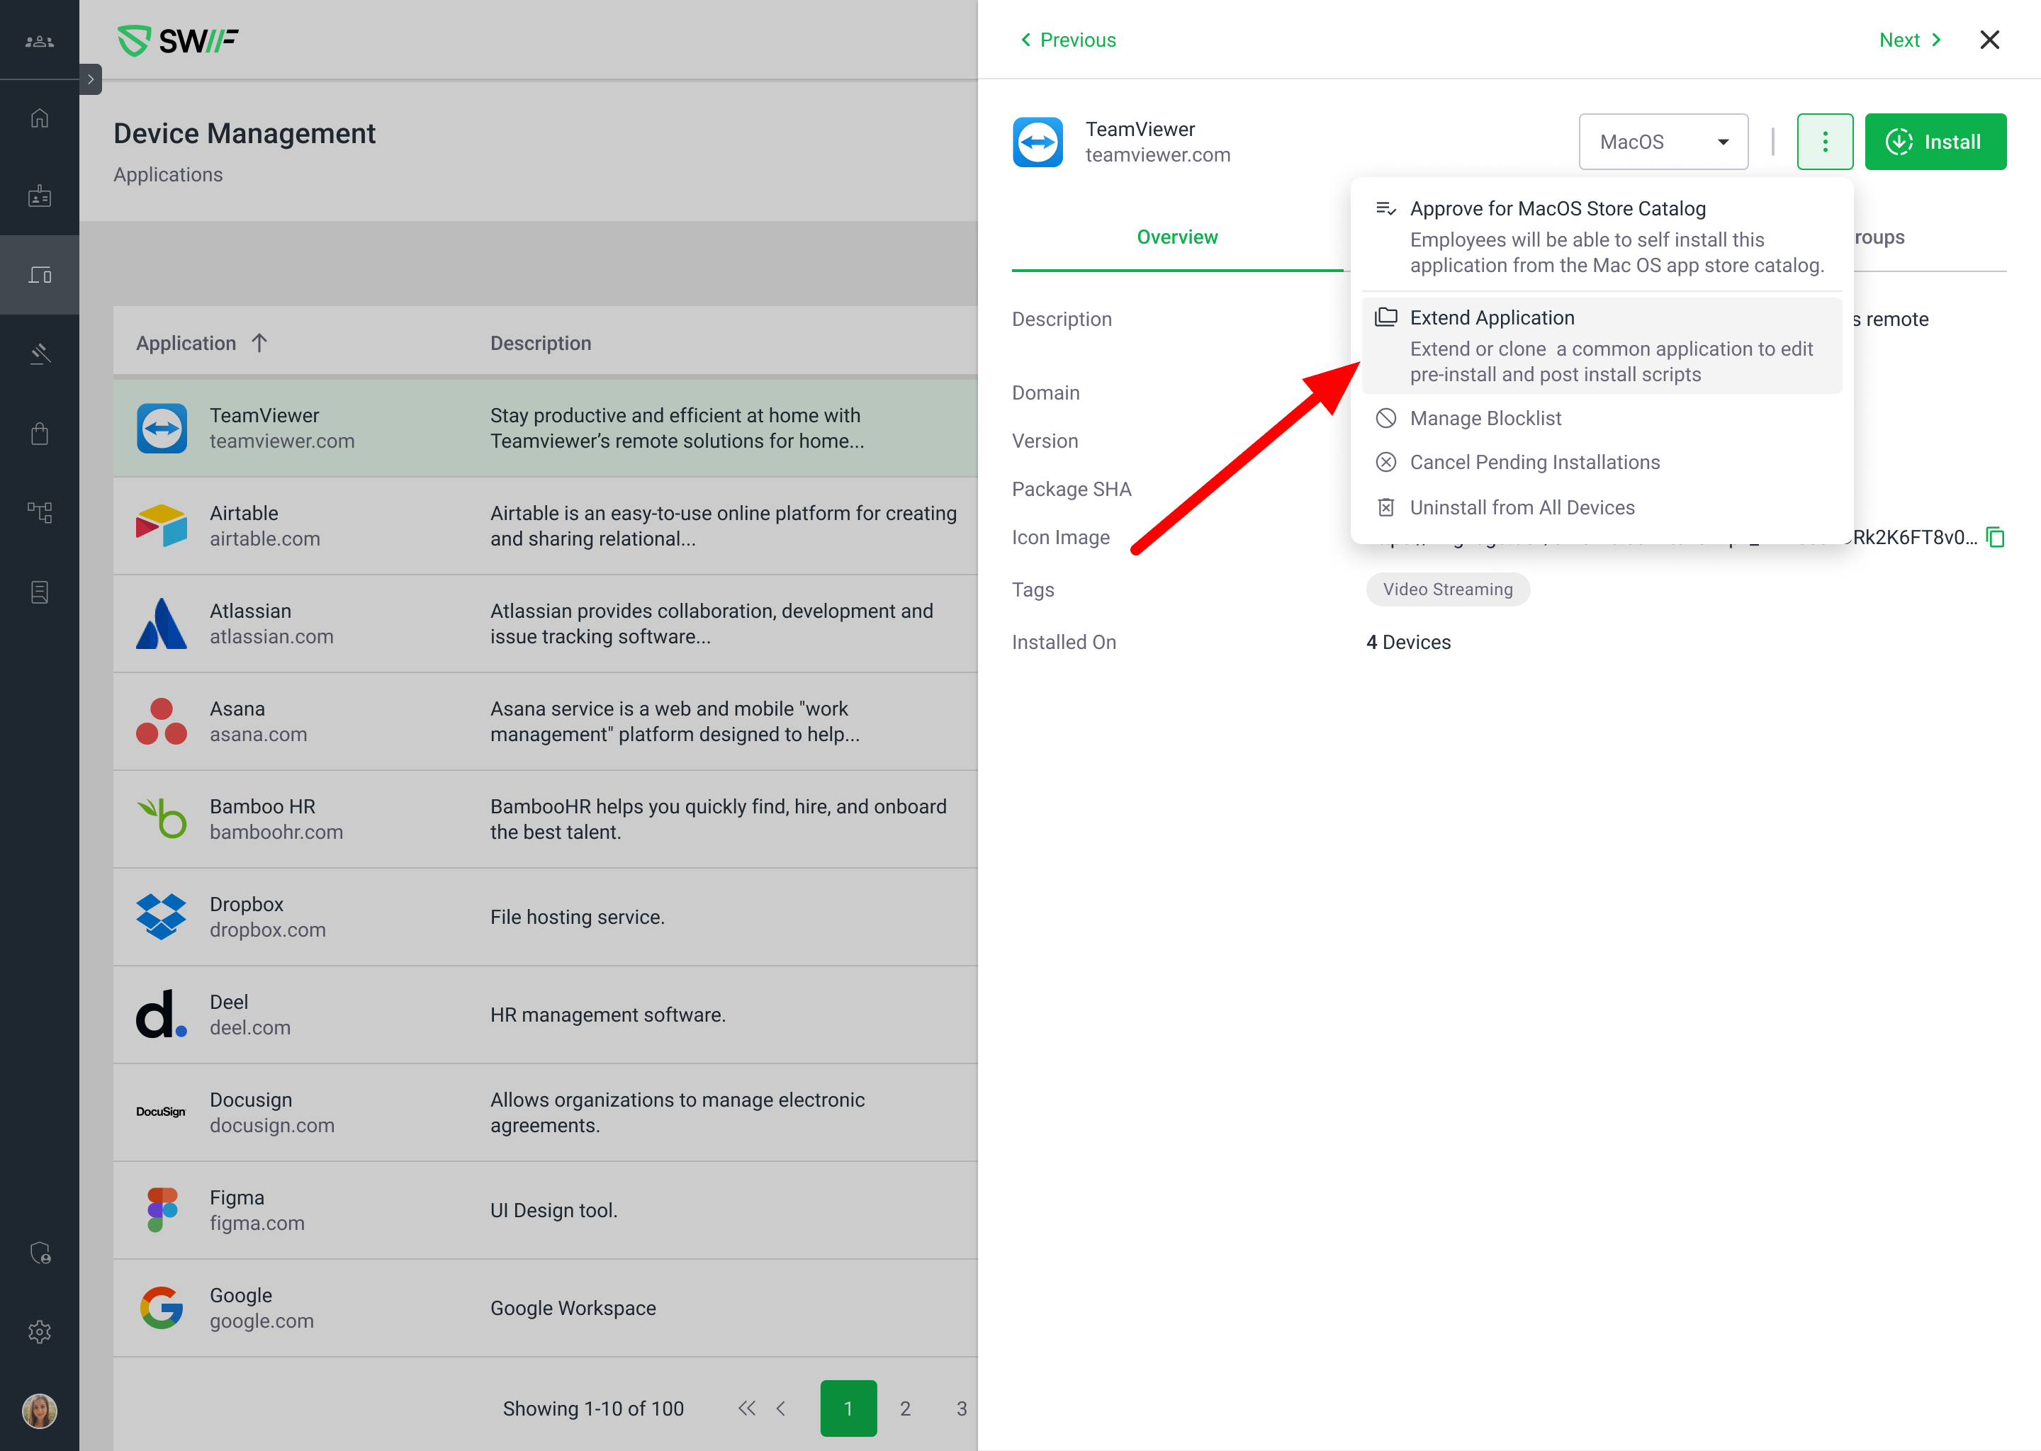The height and width of the screenshot is (1451, 2041).
Task: Select Uninstall from All Devices
Action: tap(1521, 507)
